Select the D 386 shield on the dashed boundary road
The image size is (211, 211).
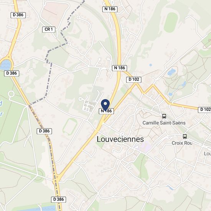(44, 131)
